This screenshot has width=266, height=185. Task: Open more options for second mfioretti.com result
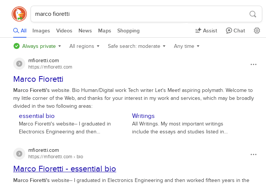(254, 154)
